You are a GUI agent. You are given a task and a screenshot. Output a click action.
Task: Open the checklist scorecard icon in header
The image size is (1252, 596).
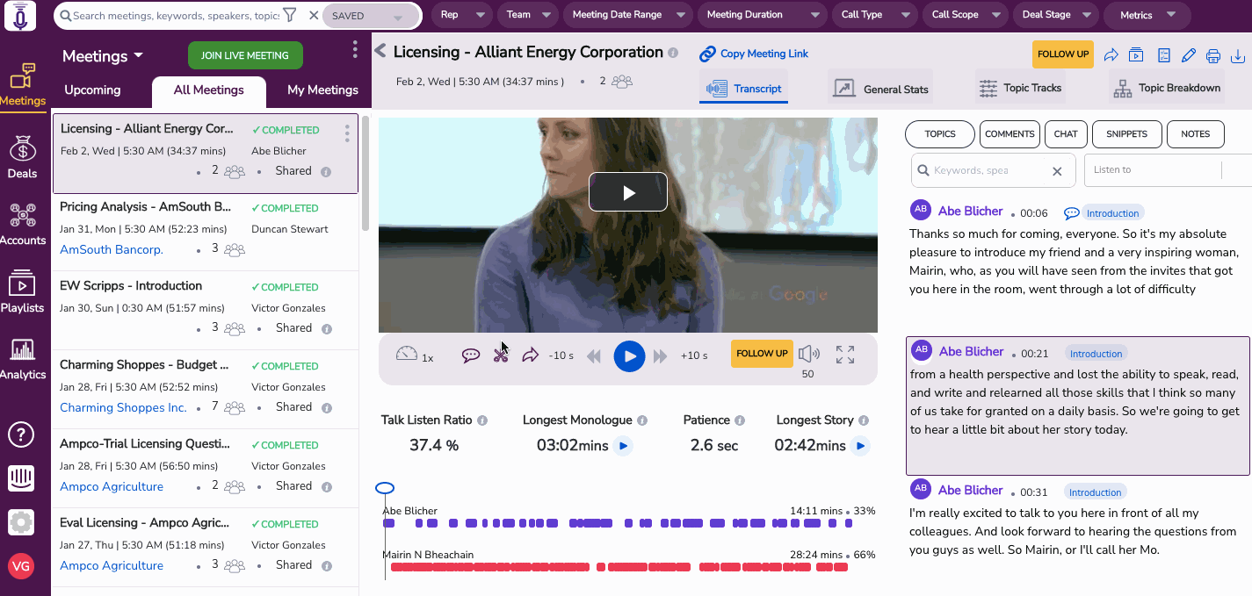[1164, 55]
